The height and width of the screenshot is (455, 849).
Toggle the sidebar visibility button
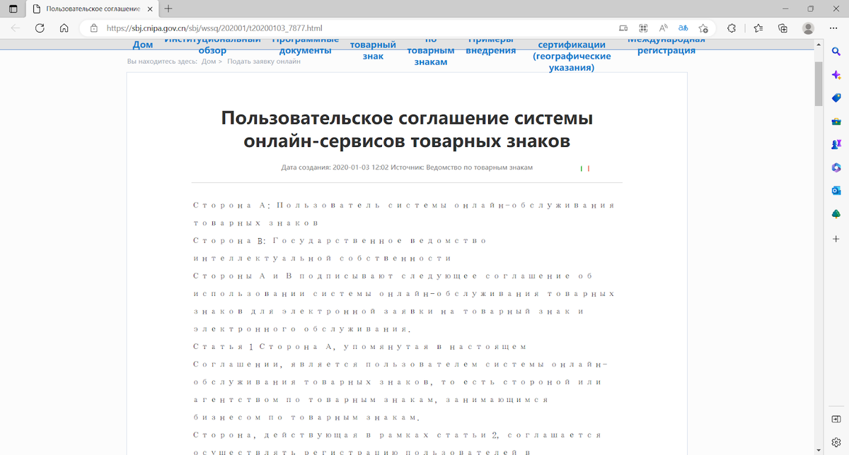(x=836, y=420)
